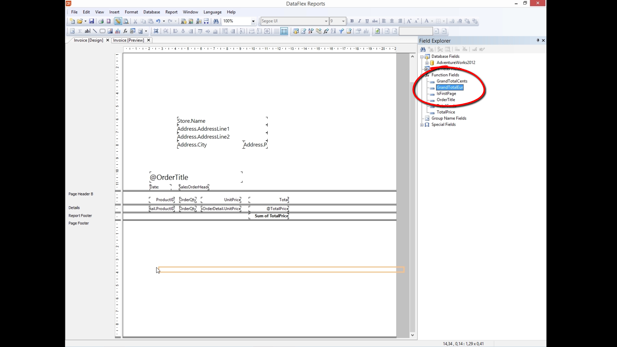Click the Print icon in toolbar
617x347 pixels.
[101, 21]
